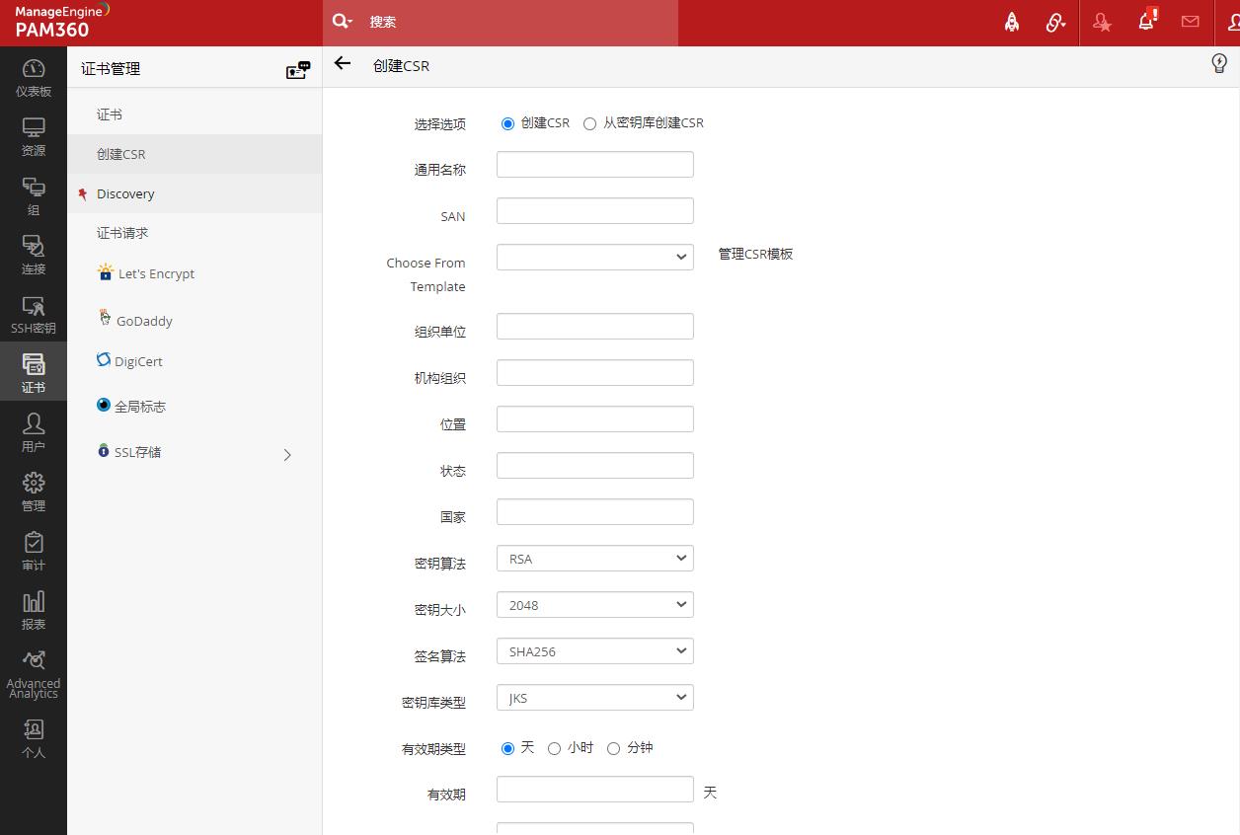The width and height of the screenshot is (1240, 835).
Task: Click the mail envelope icon in header
Action: tap(1190, 22)
